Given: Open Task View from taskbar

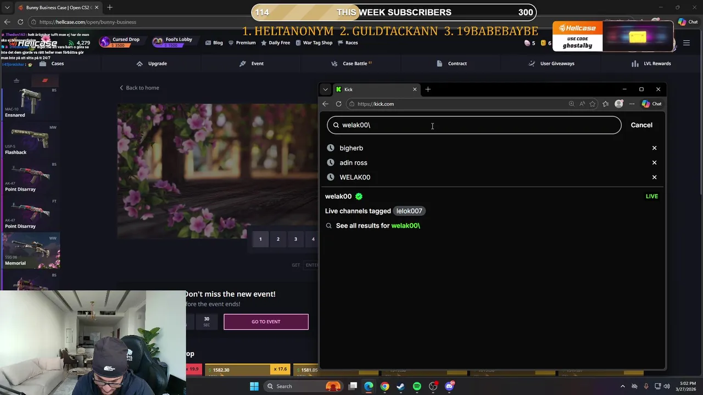Looking at the screenshot, I should click(353, 386).
